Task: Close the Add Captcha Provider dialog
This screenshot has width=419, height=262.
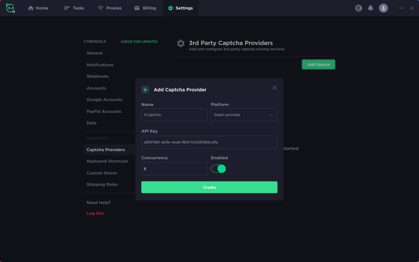Action: point(274,88)
